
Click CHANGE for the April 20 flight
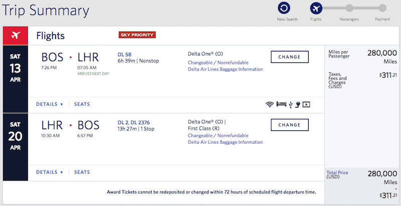pos(290,125)
